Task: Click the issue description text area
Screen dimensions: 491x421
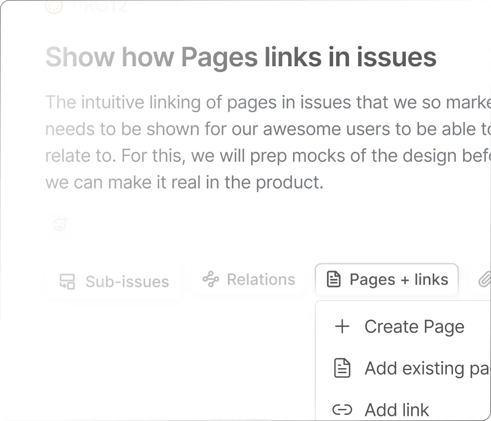Action: click(x=251, y=142)
